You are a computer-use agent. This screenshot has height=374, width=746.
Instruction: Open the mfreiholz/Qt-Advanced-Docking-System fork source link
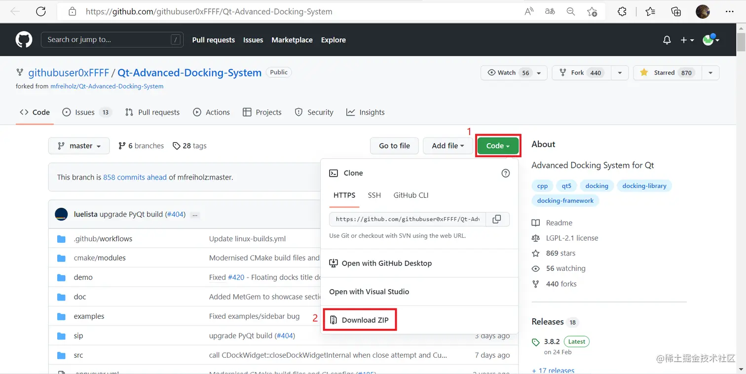(x=107, y=86)
